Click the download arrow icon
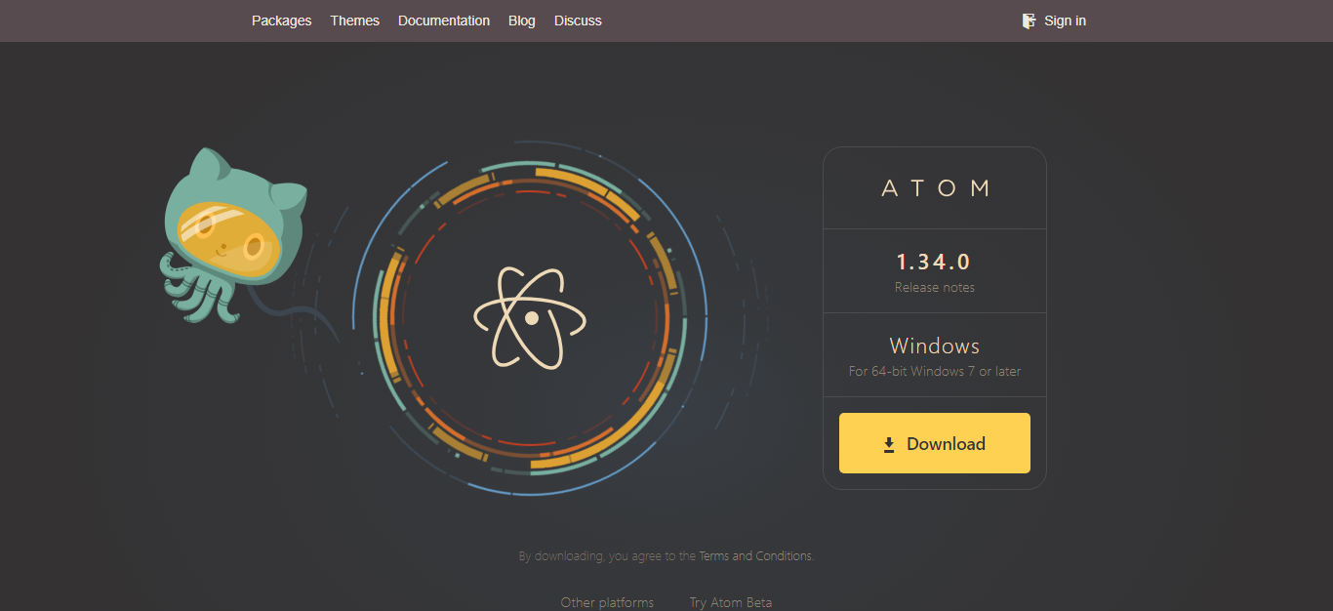 (x=889, y=445)
